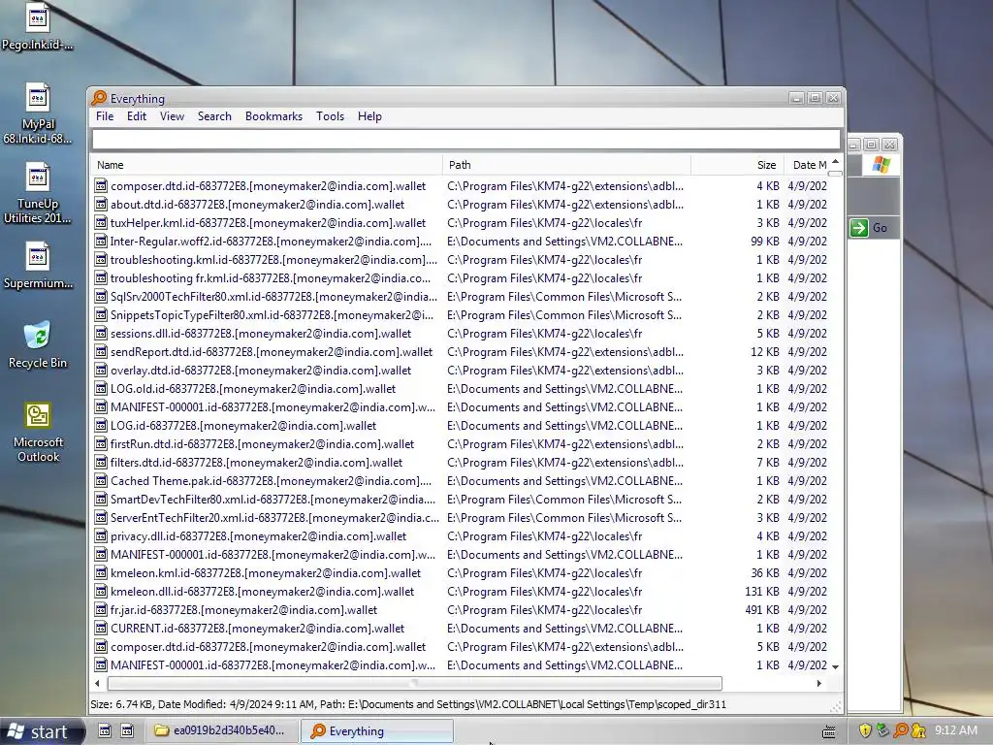Open the Tools menu
The height and width of the screenshot is (745, 993).
tap(330, 116)
